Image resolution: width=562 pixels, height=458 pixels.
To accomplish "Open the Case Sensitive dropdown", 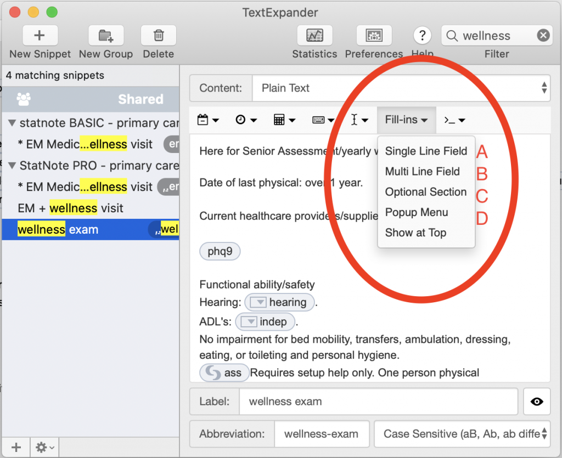I will (462, 434).
